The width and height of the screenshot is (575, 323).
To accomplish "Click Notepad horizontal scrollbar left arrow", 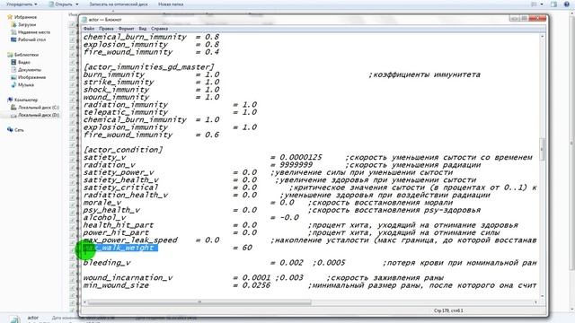I will [85, 302].
